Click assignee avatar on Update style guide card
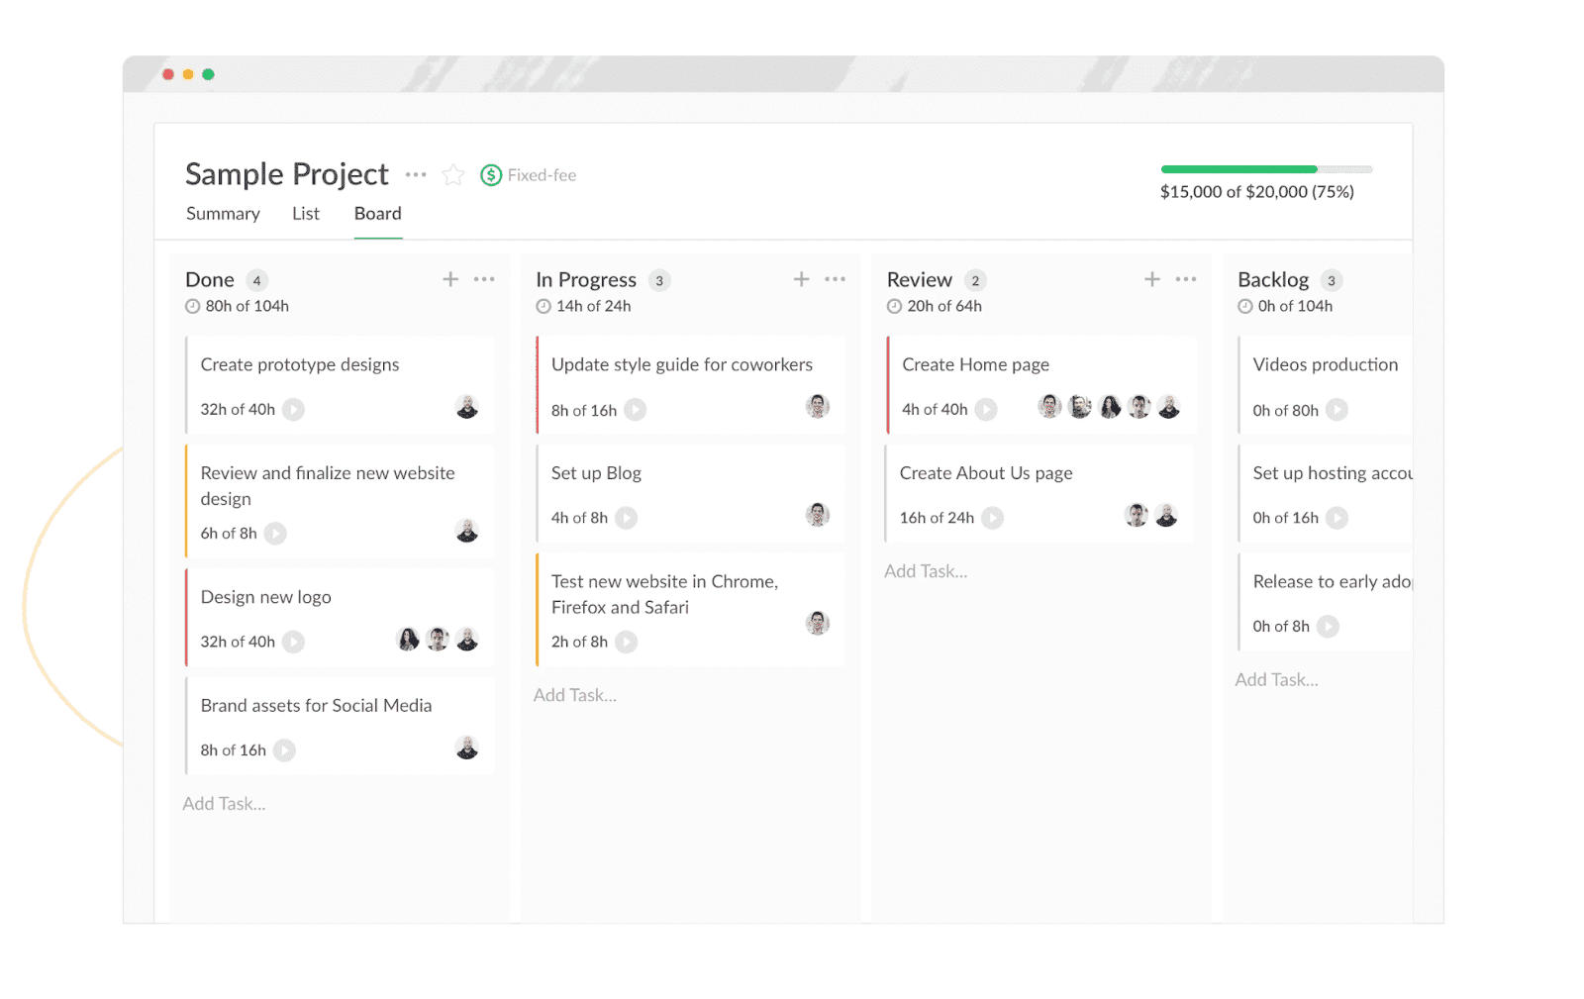 pos(818,406)
